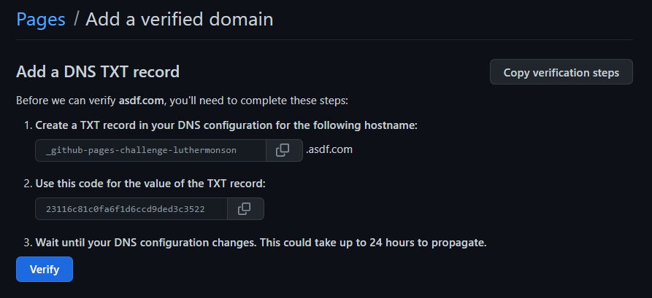The height and width of the screenshot is (298, 652).
Task: Copy the TXT record code with its copy icon
Action: [245, 209]
